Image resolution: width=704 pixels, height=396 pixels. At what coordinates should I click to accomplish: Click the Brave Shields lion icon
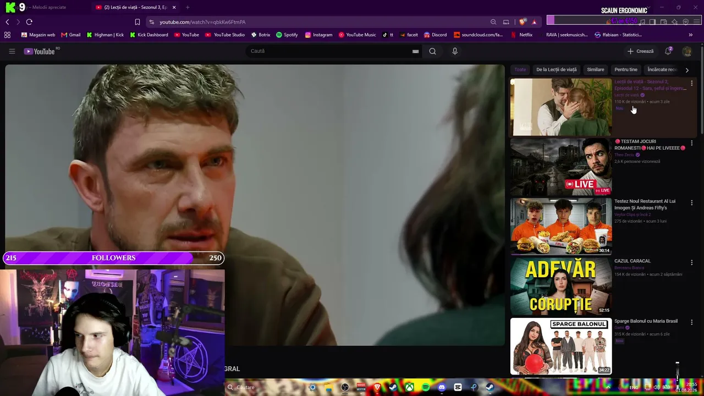(x=522, y=22)
